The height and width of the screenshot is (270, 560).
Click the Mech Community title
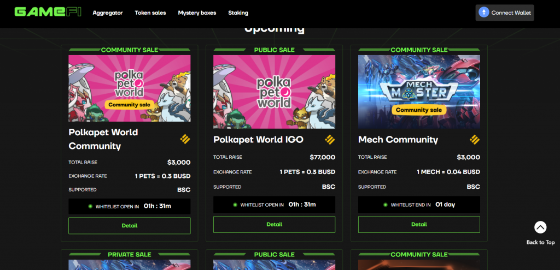point(398,140)
